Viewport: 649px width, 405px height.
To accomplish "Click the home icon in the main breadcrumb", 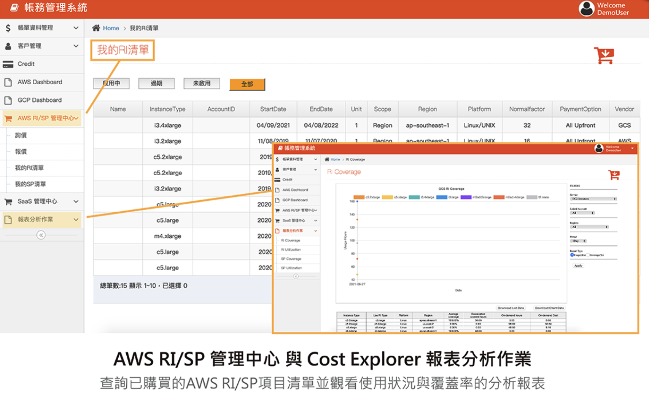I will coord(96,28).
